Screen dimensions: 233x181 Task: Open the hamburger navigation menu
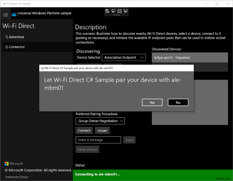click(6, 15)
